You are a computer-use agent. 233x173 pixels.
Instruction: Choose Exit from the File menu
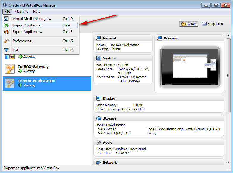40,50
